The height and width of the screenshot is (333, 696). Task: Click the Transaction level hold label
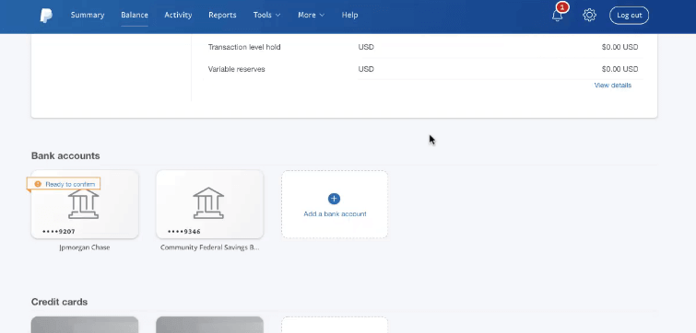[x=244, y=47]
